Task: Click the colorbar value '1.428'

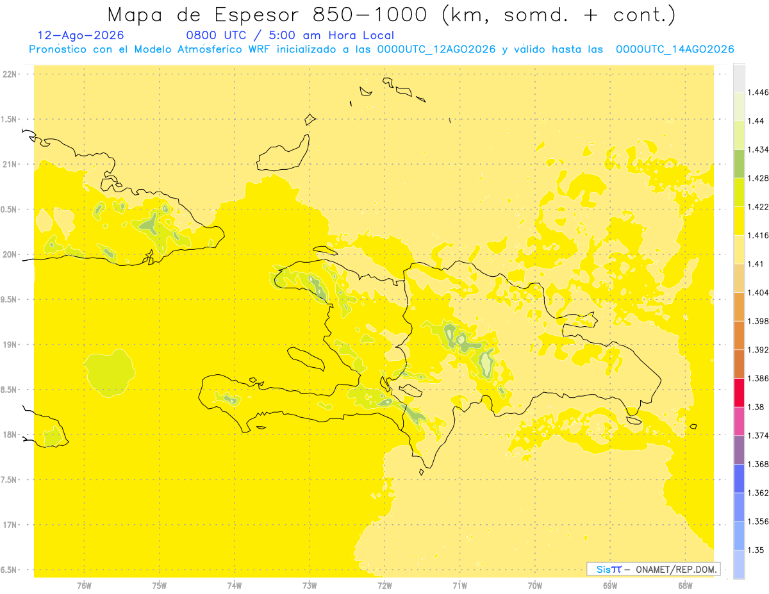Action: coord(758,177)
